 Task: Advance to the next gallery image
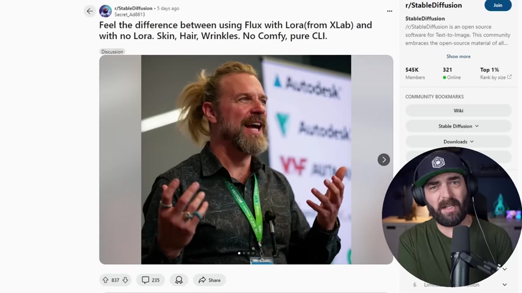point(383,160)
